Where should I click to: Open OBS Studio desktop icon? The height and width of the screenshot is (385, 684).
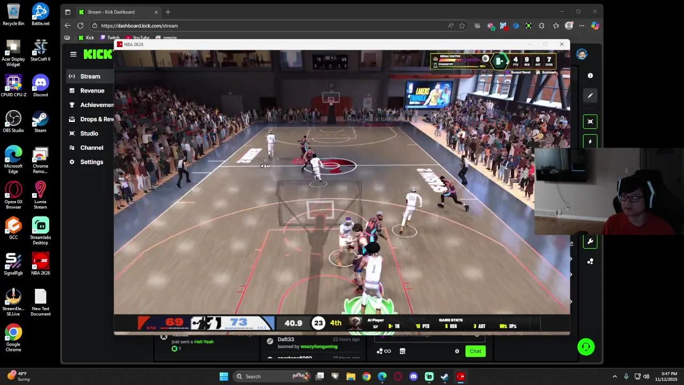coord(13,122)
